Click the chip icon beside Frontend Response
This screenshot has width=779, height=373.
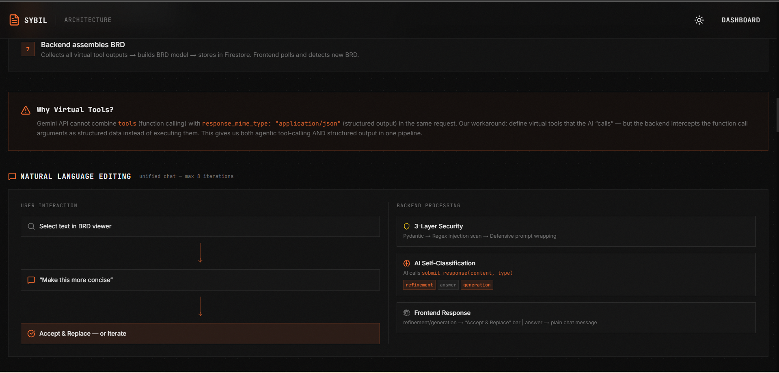coord(406,313)
